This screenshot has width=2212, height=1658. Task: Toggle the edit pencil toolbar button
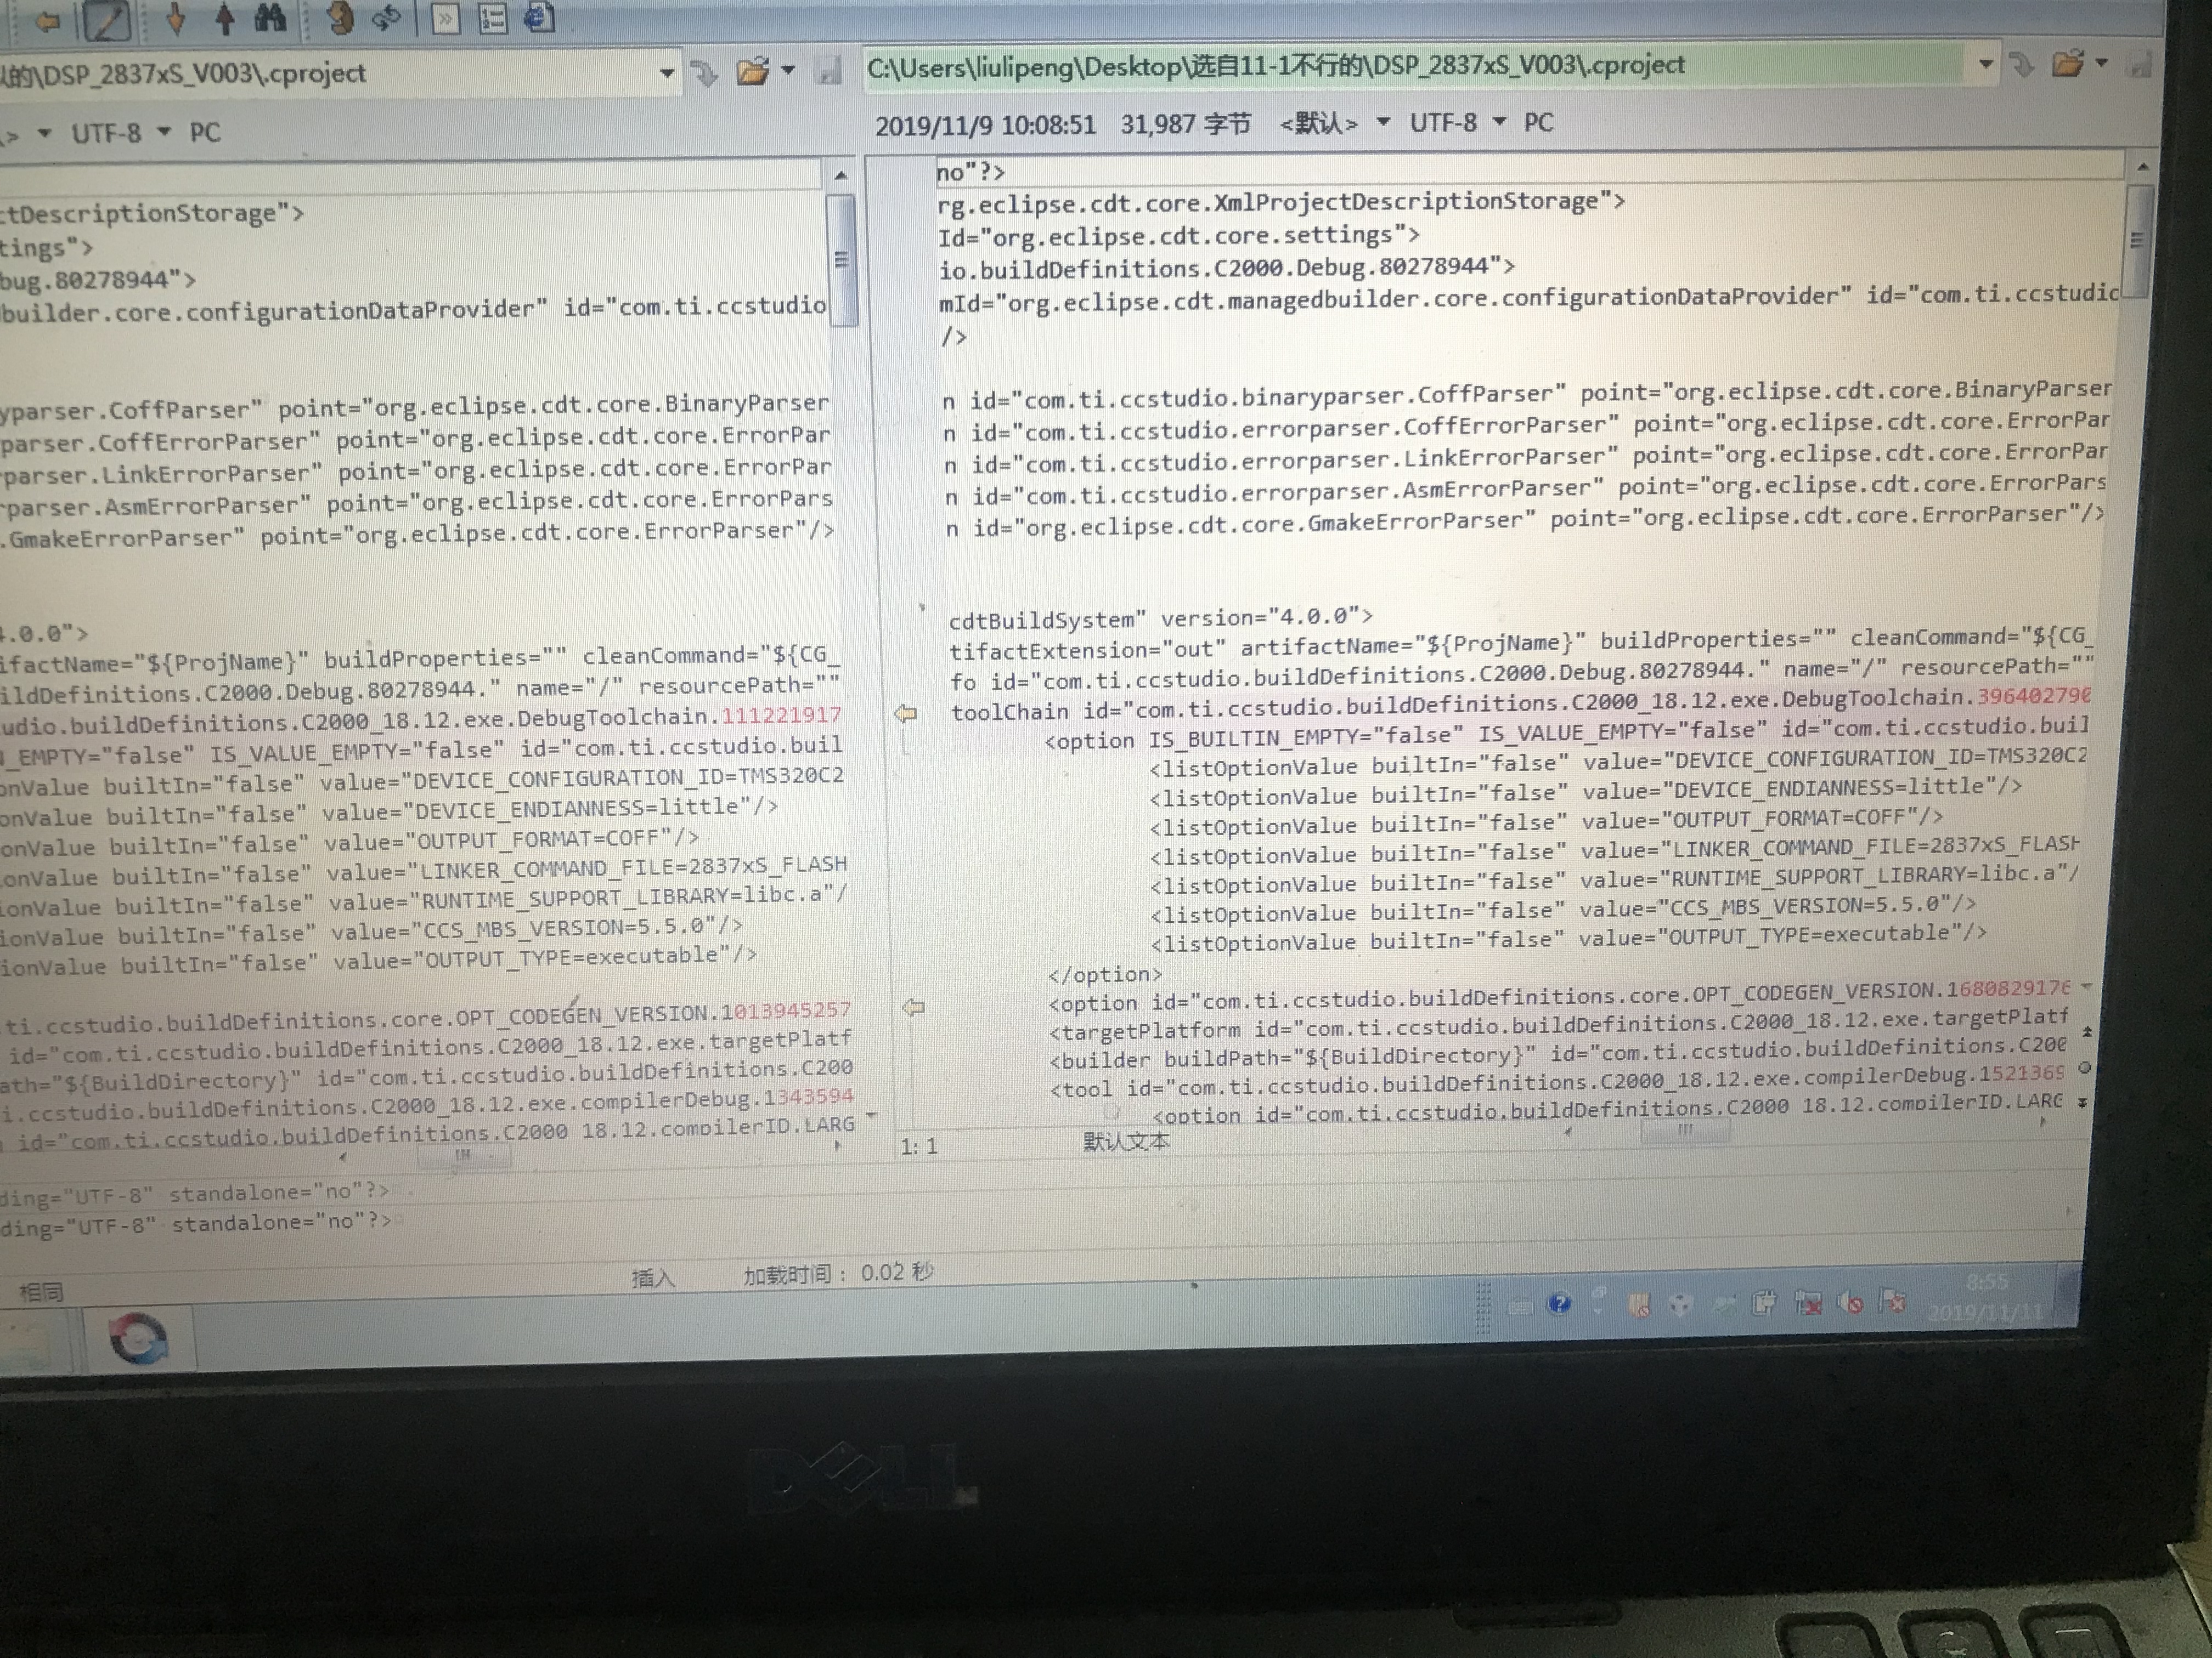pos(107,21)
